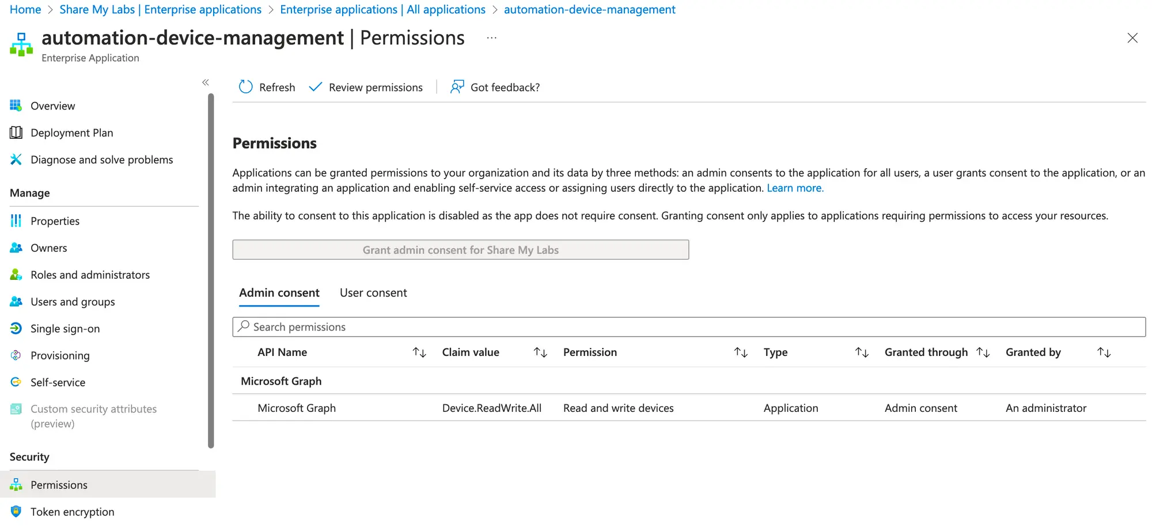
Task: Open the Provisioning sidebar item
Action: 60,355
